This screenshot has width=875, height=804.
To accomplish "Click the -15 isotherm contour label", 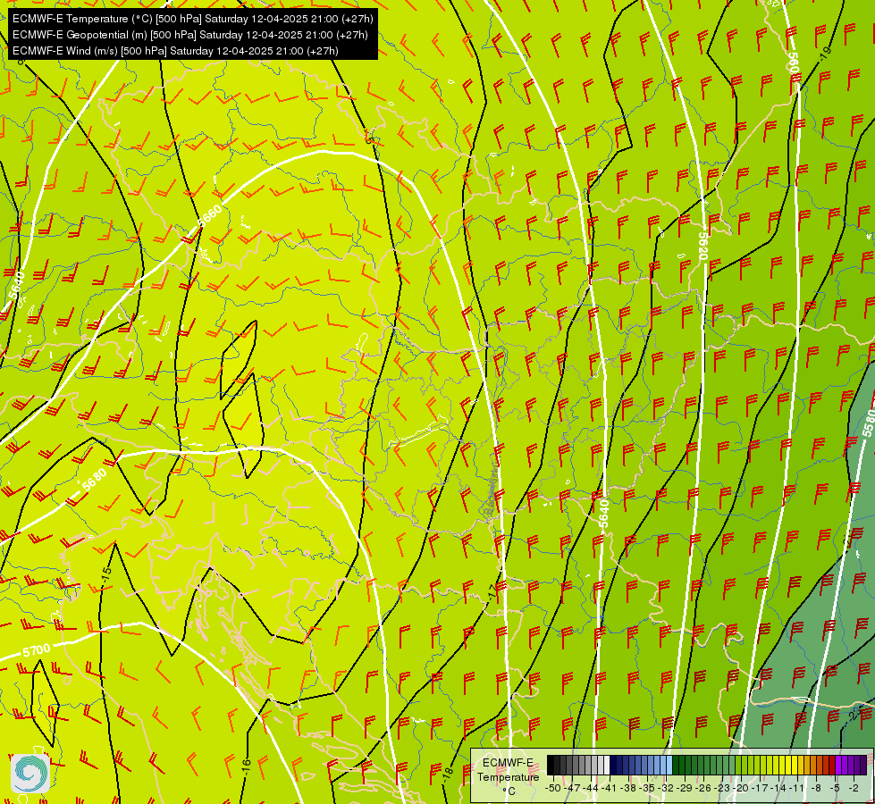I will [x=106, y=576].
